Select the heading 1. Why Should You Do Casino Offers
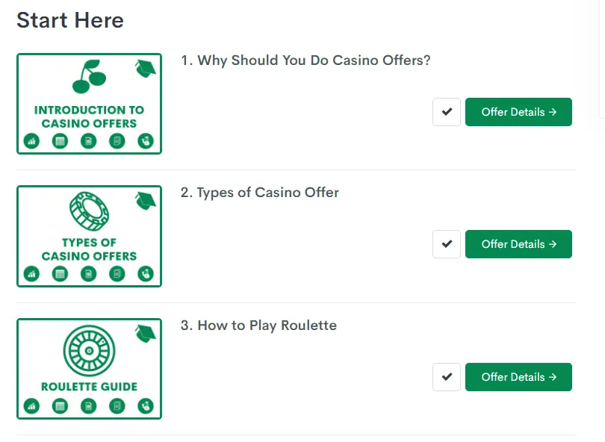The image size is (605, 442). 304,60
